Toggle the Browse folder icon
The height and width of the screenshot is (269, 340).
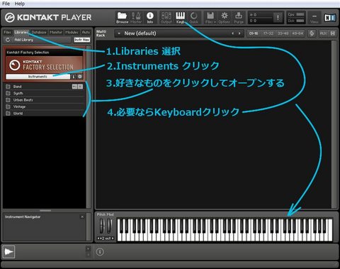[x=122, y=18]
